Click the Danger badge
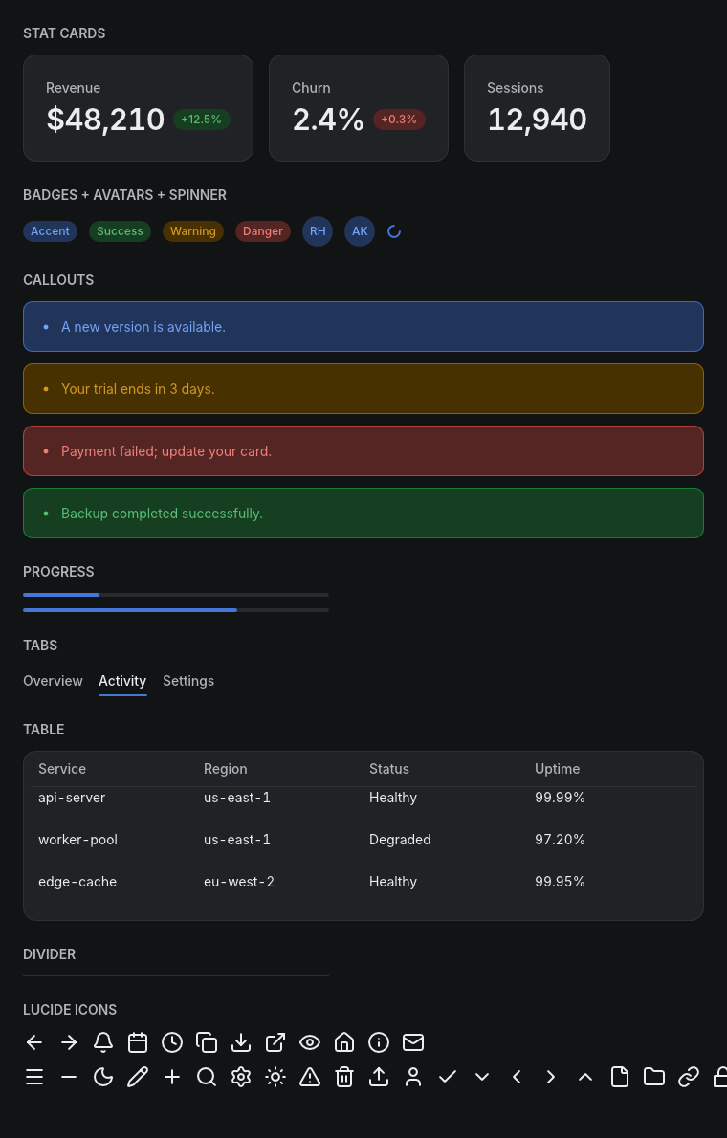727x1138 pixels. pos(263,231)
